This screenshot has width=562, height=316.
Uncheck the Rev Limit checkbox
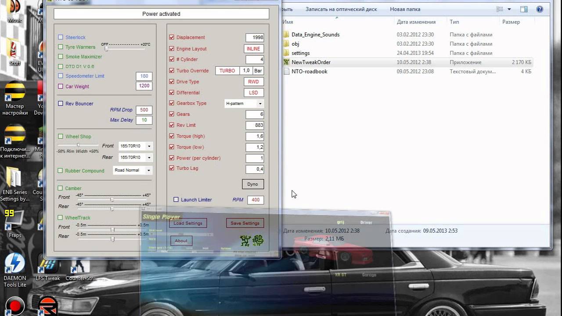(x=172, y=125)
